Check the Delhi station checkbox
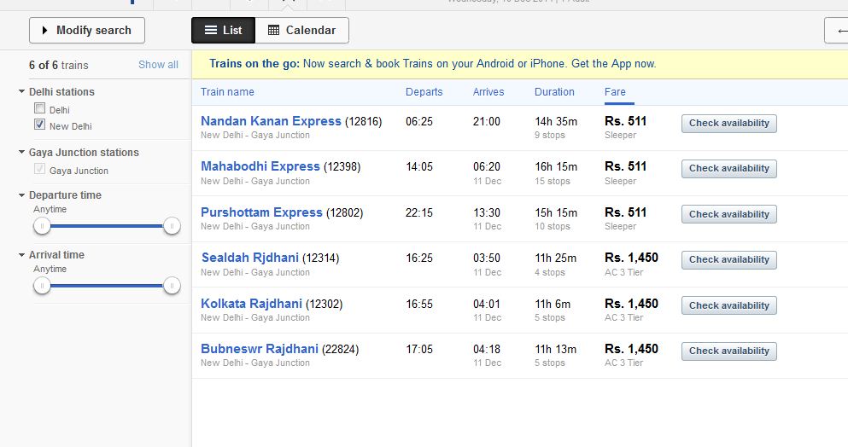Image resolution: width=848 pixels, height=447 pixels. point(39,109)
